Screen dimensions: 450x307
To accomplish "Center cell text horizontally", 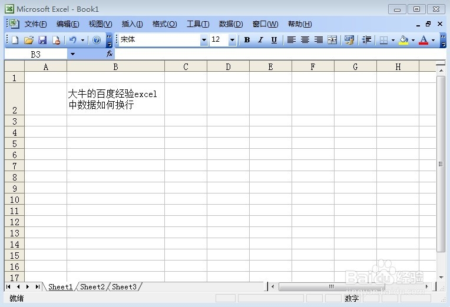I will point(305,40).
